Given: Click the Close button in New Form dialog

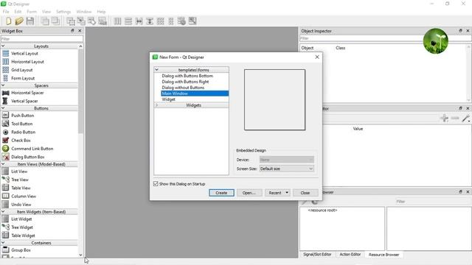Looking at the screenshot, I should coord(305,193).
